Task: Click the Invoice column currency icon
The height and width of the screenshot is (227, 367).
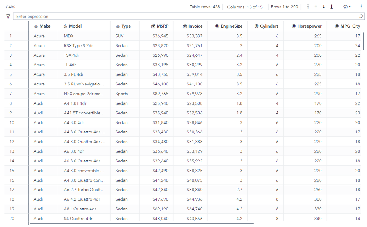Action: point(185,26)
